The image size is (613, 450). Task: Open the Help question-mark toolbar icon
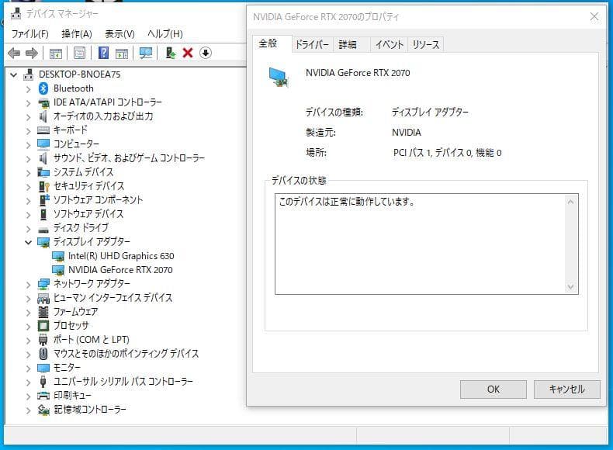pos(103,53)
